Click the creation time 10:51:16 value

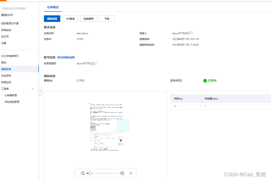pyautogui.click(x=185, y=39)
